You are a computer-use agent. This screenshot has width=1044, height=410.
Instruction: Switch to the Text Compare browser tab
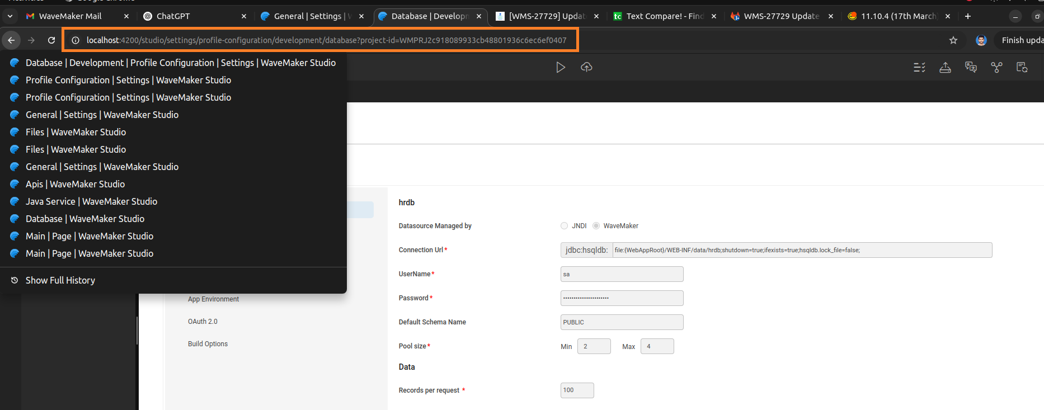tap(663, 16)
